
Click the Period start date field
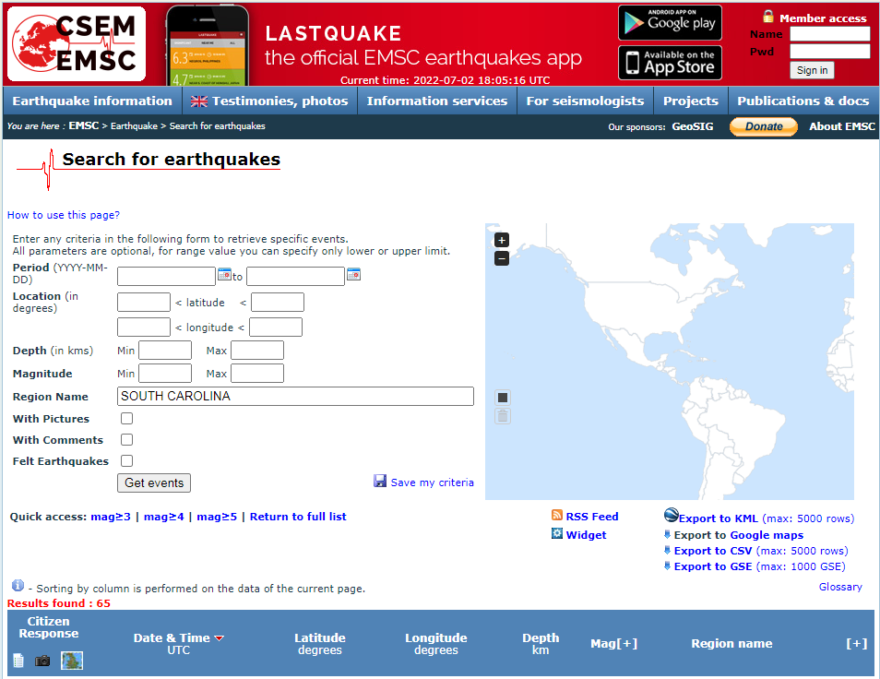[166, 276]
